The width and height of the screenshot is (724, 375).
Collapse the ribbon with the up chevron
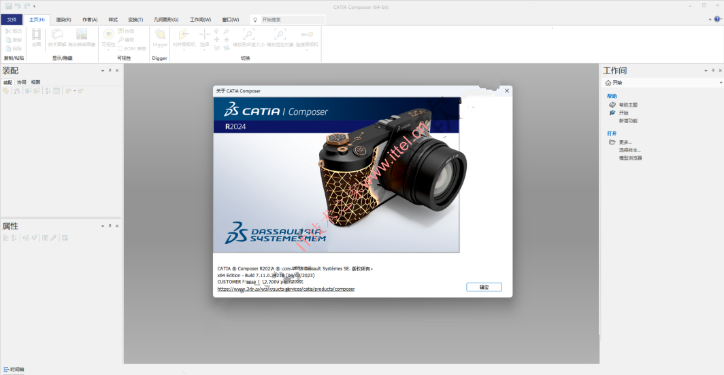pos(710,20)
